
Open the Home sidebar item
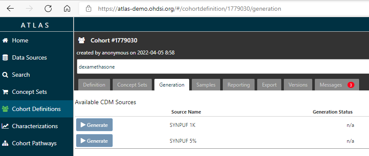[37, 40]
